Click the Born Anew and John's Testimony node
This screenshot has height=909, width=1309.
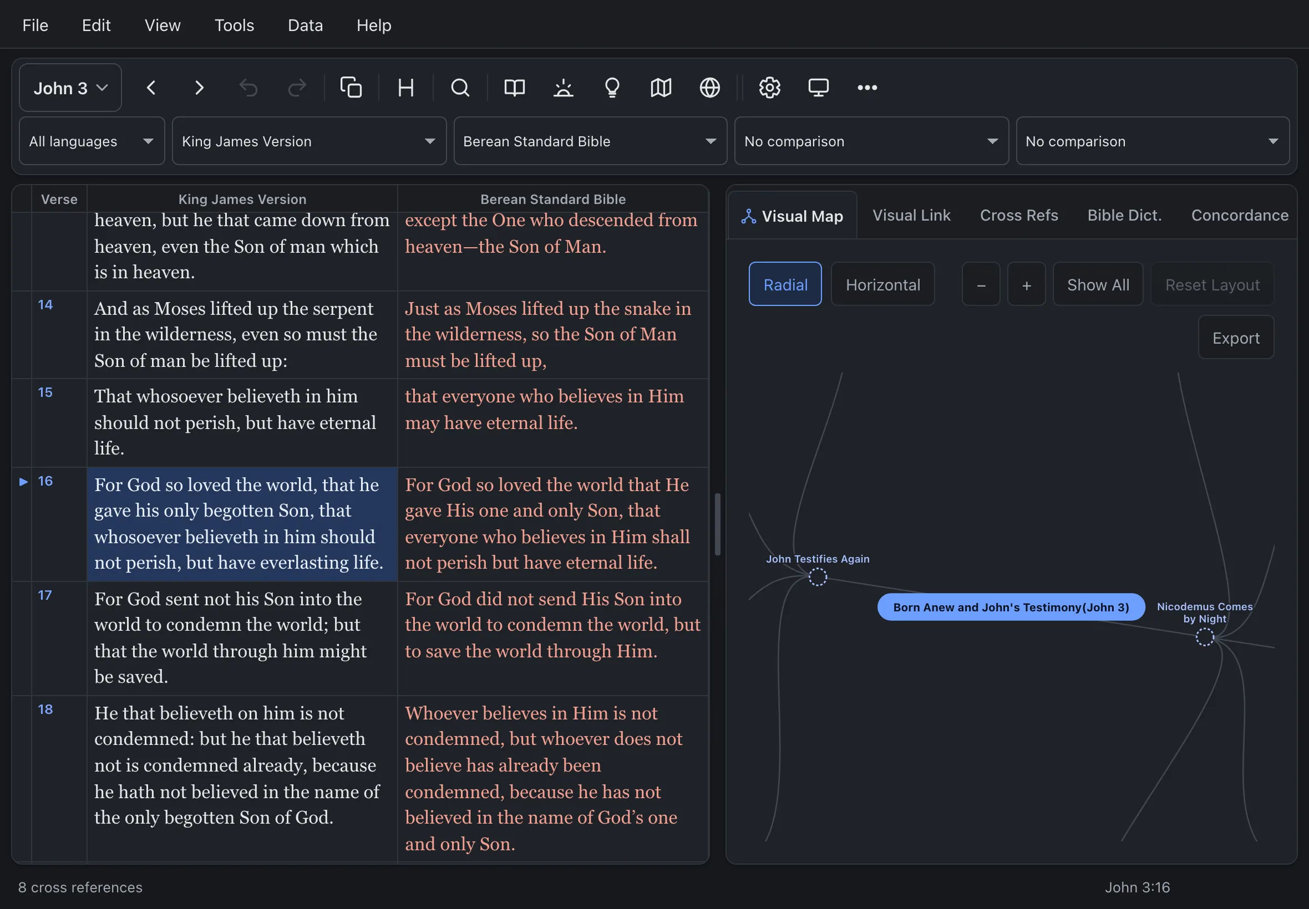click(1011, 607)
